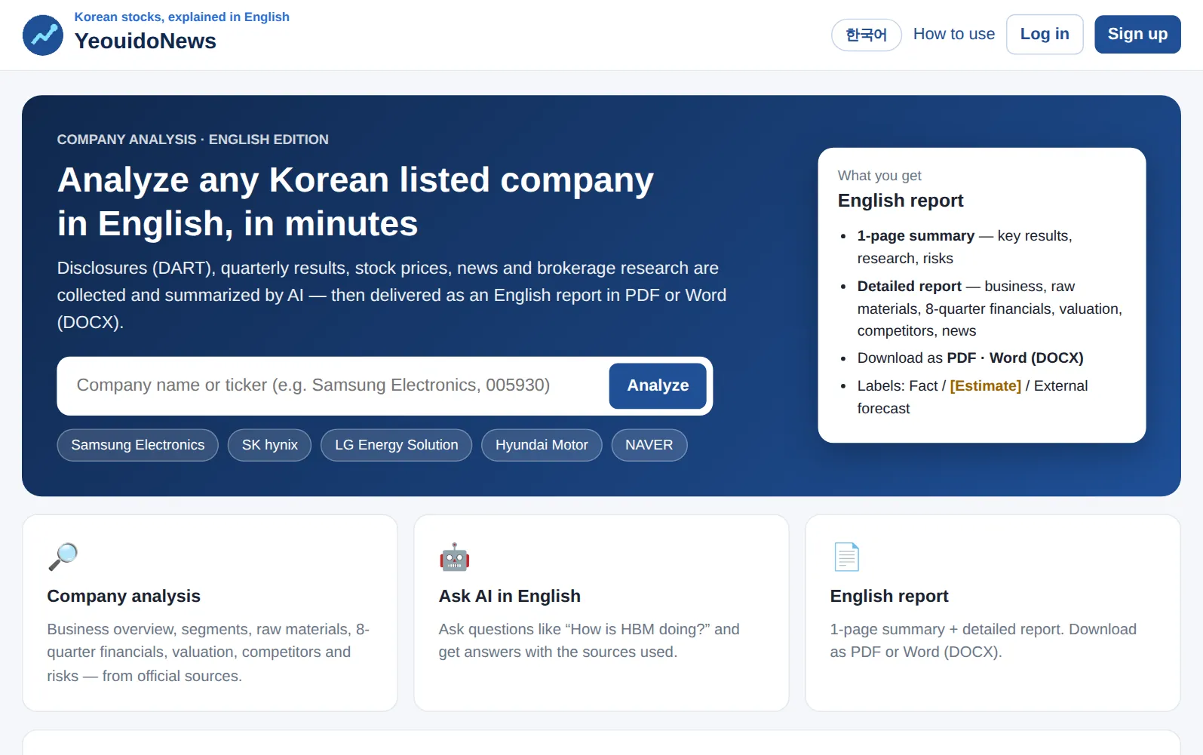The width and height of the screenshot is (1203, 755).
Task: Click the magnifying glass Company analysis icon
Action: pos(63,557)
